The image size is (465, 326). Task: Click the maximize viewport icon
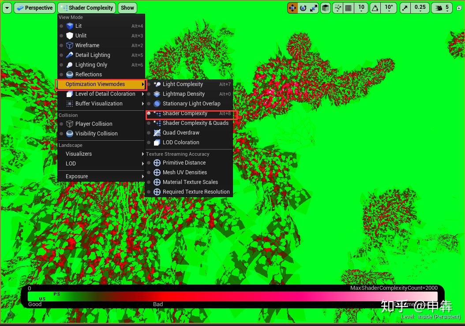click(x=459, y=8)
